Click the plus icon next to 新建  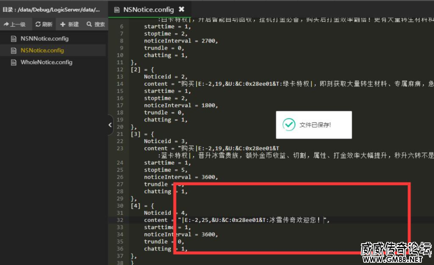click(63, 24)
